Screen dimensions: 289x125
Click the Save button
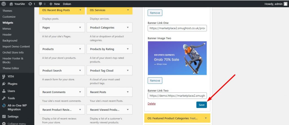tap(202, 105)
